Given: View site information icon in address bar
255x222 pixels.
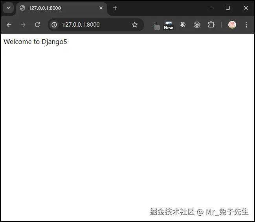Looking at the screenshot, I should (54, 25).
